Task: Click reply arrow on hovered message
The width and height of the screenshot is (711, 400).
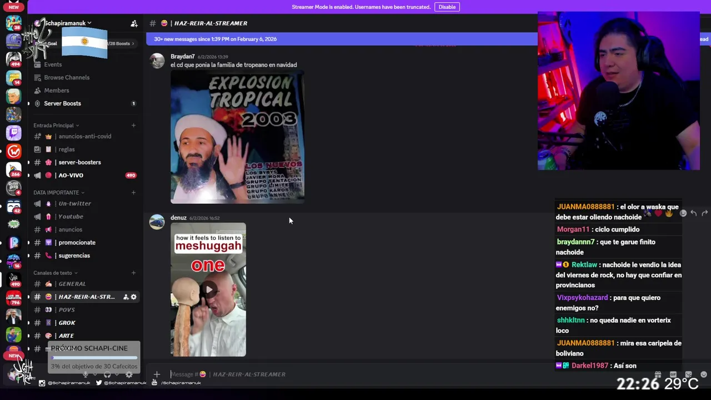Action: 694,213
